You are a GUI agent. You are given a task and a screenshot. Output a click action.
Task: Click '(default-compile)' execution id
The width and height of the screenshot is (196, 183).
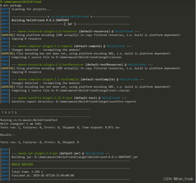click(x=88, y=46)
